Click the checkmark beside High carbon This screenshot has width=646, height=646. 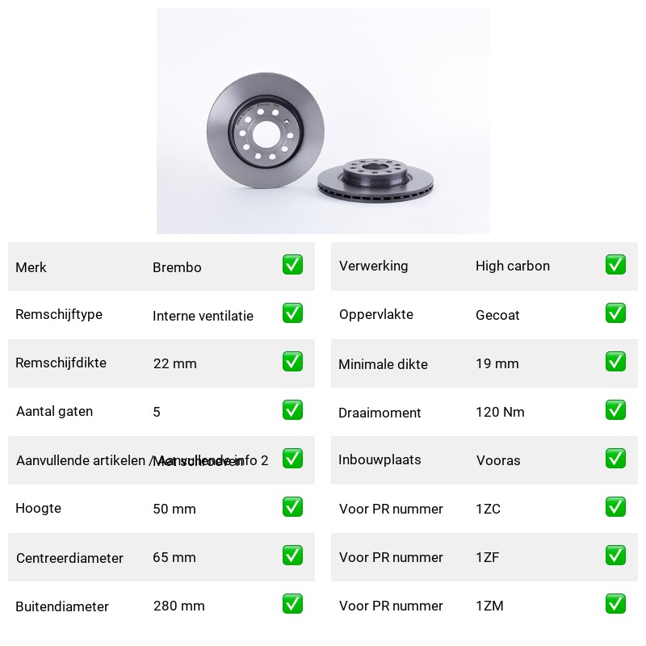click(615, 265)
